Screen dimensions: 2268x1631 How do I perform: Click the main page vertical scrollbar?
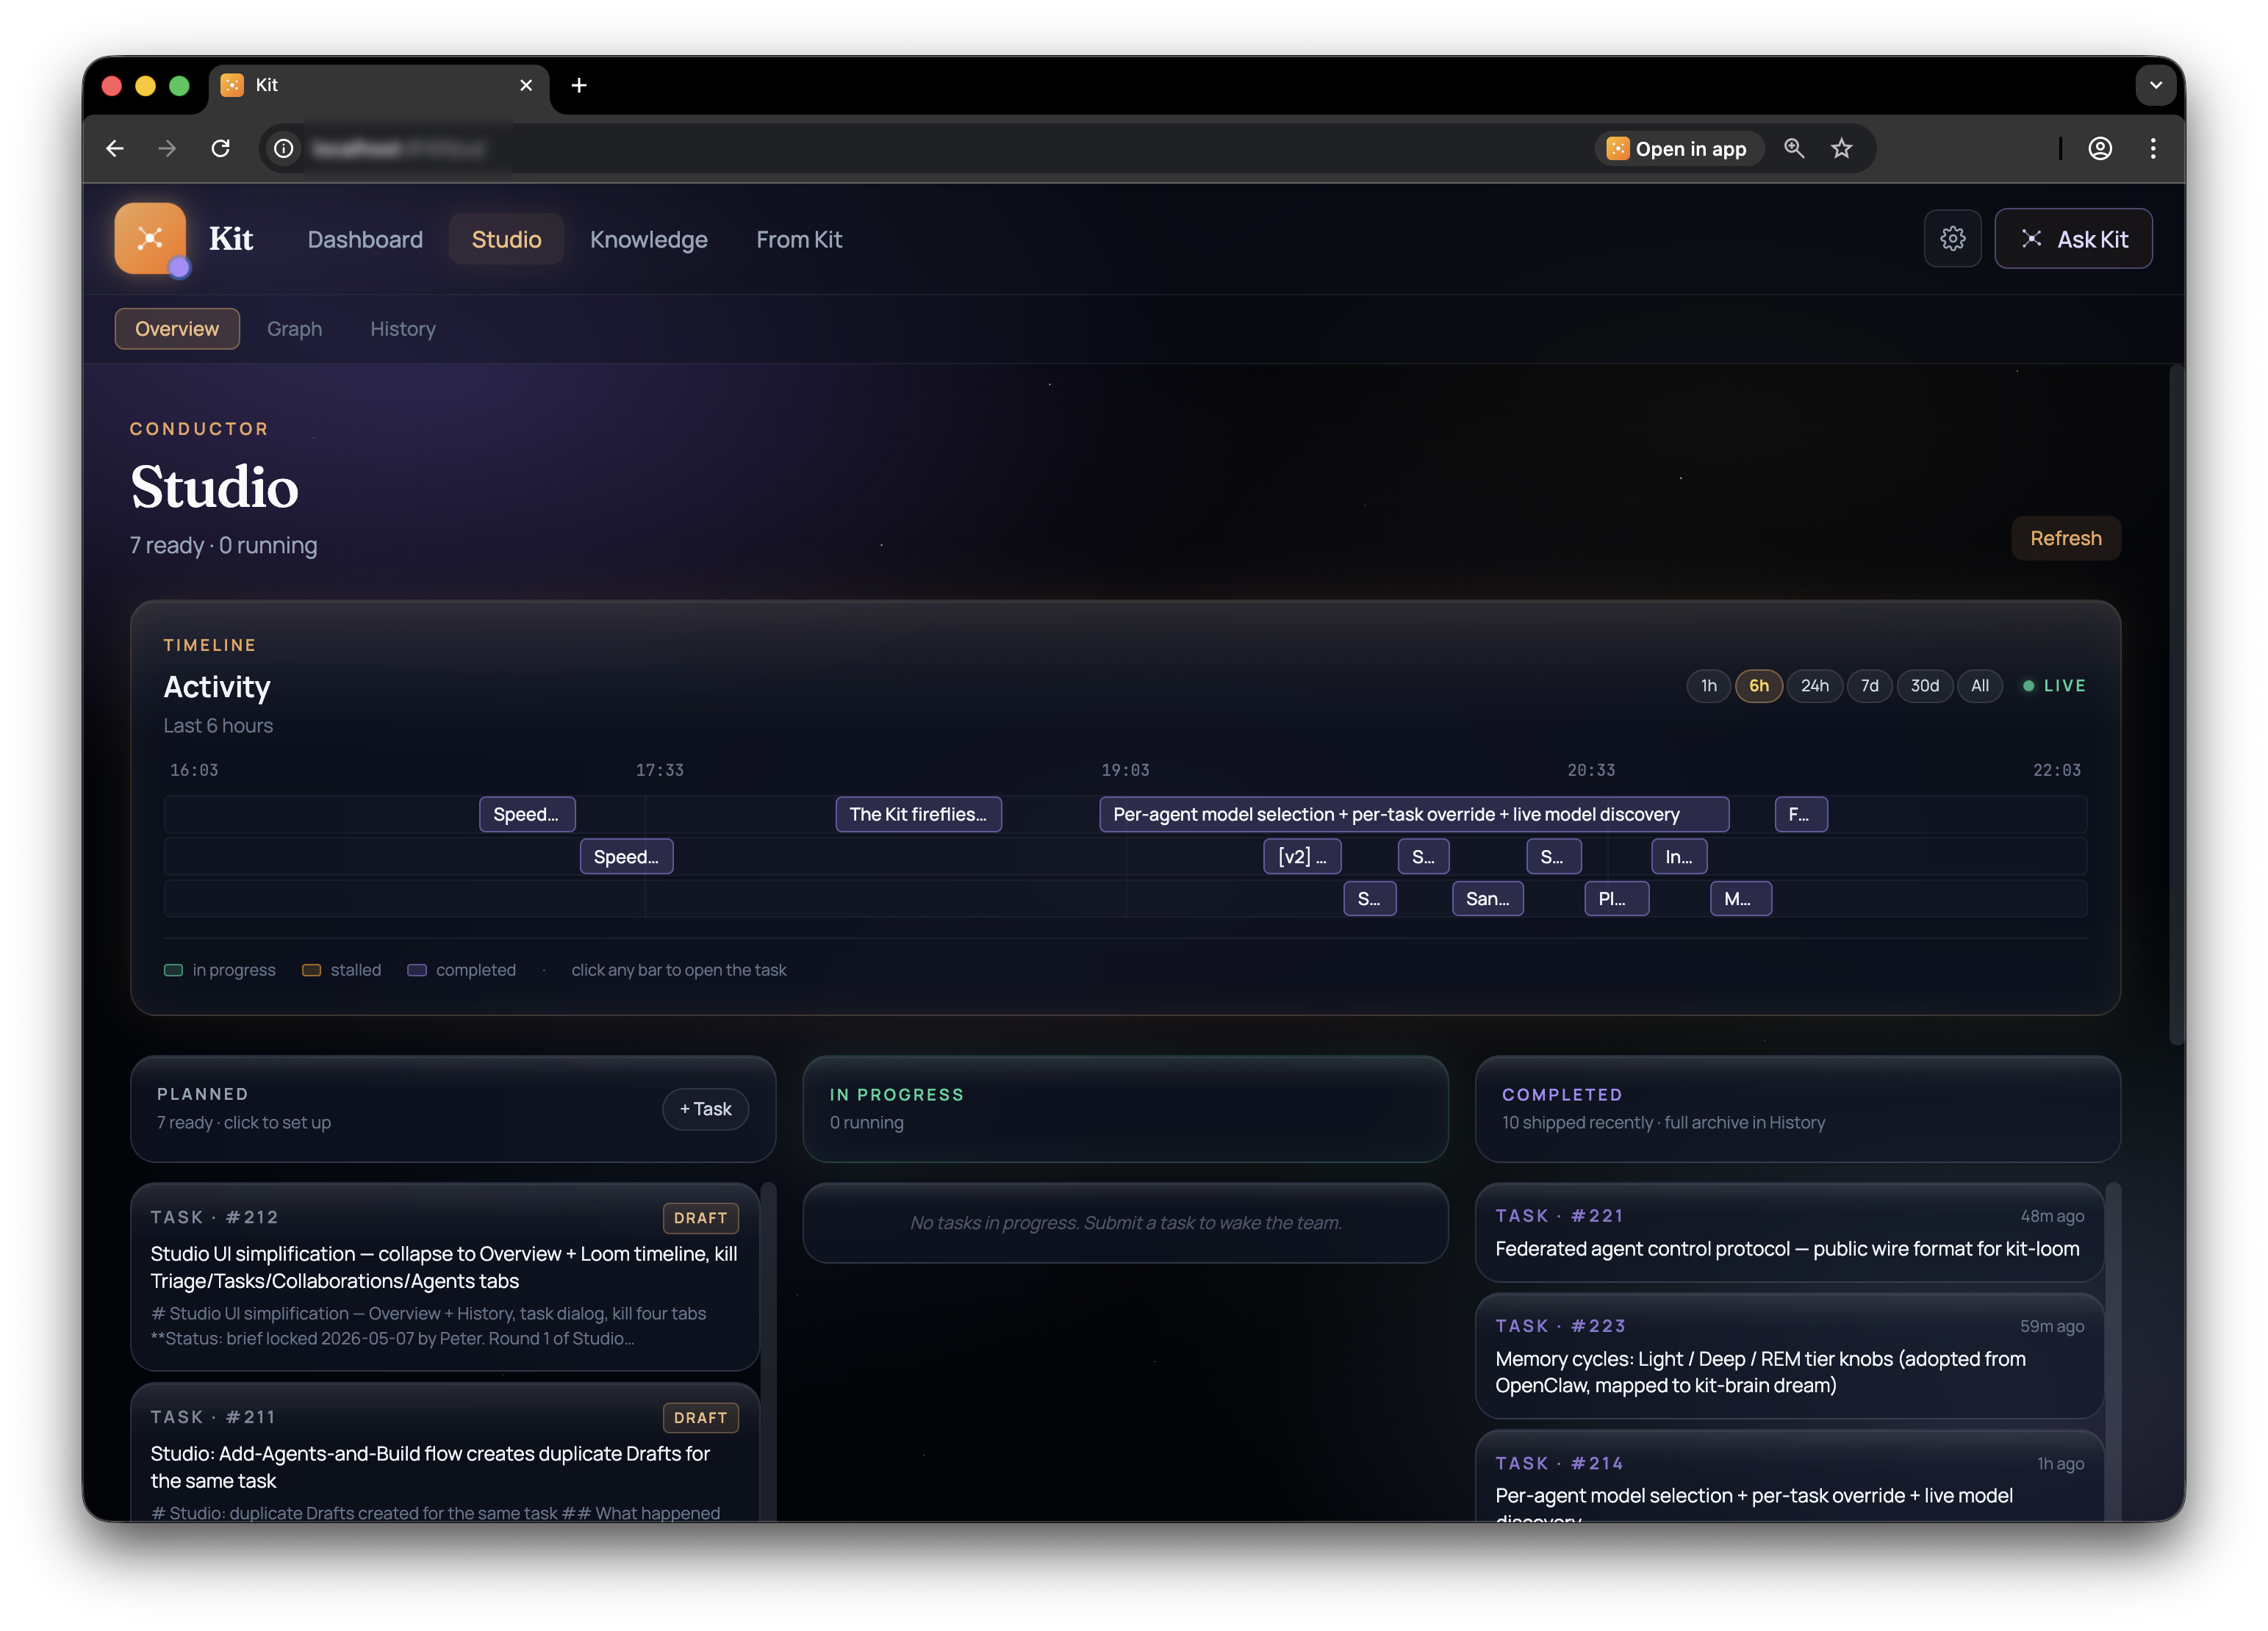click(2176, 705)
